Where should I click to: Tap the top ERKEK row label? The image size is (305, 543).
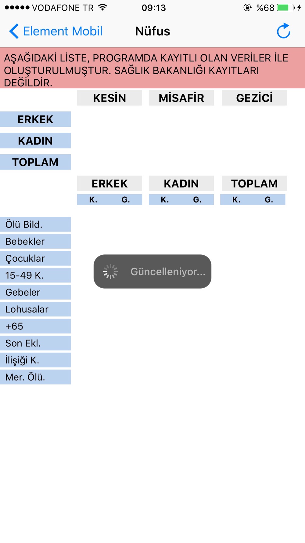pos(35,119)
